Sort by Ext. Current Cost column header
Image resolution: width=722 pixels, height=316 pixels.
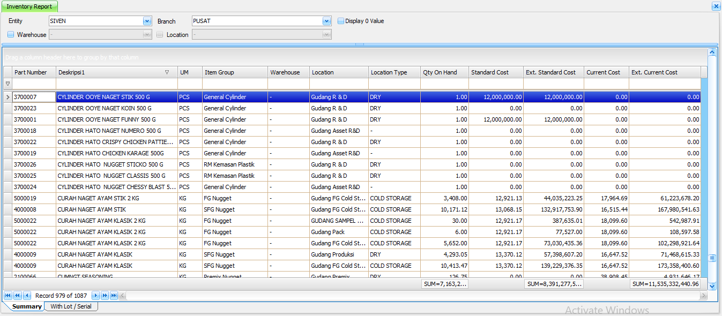665,72
